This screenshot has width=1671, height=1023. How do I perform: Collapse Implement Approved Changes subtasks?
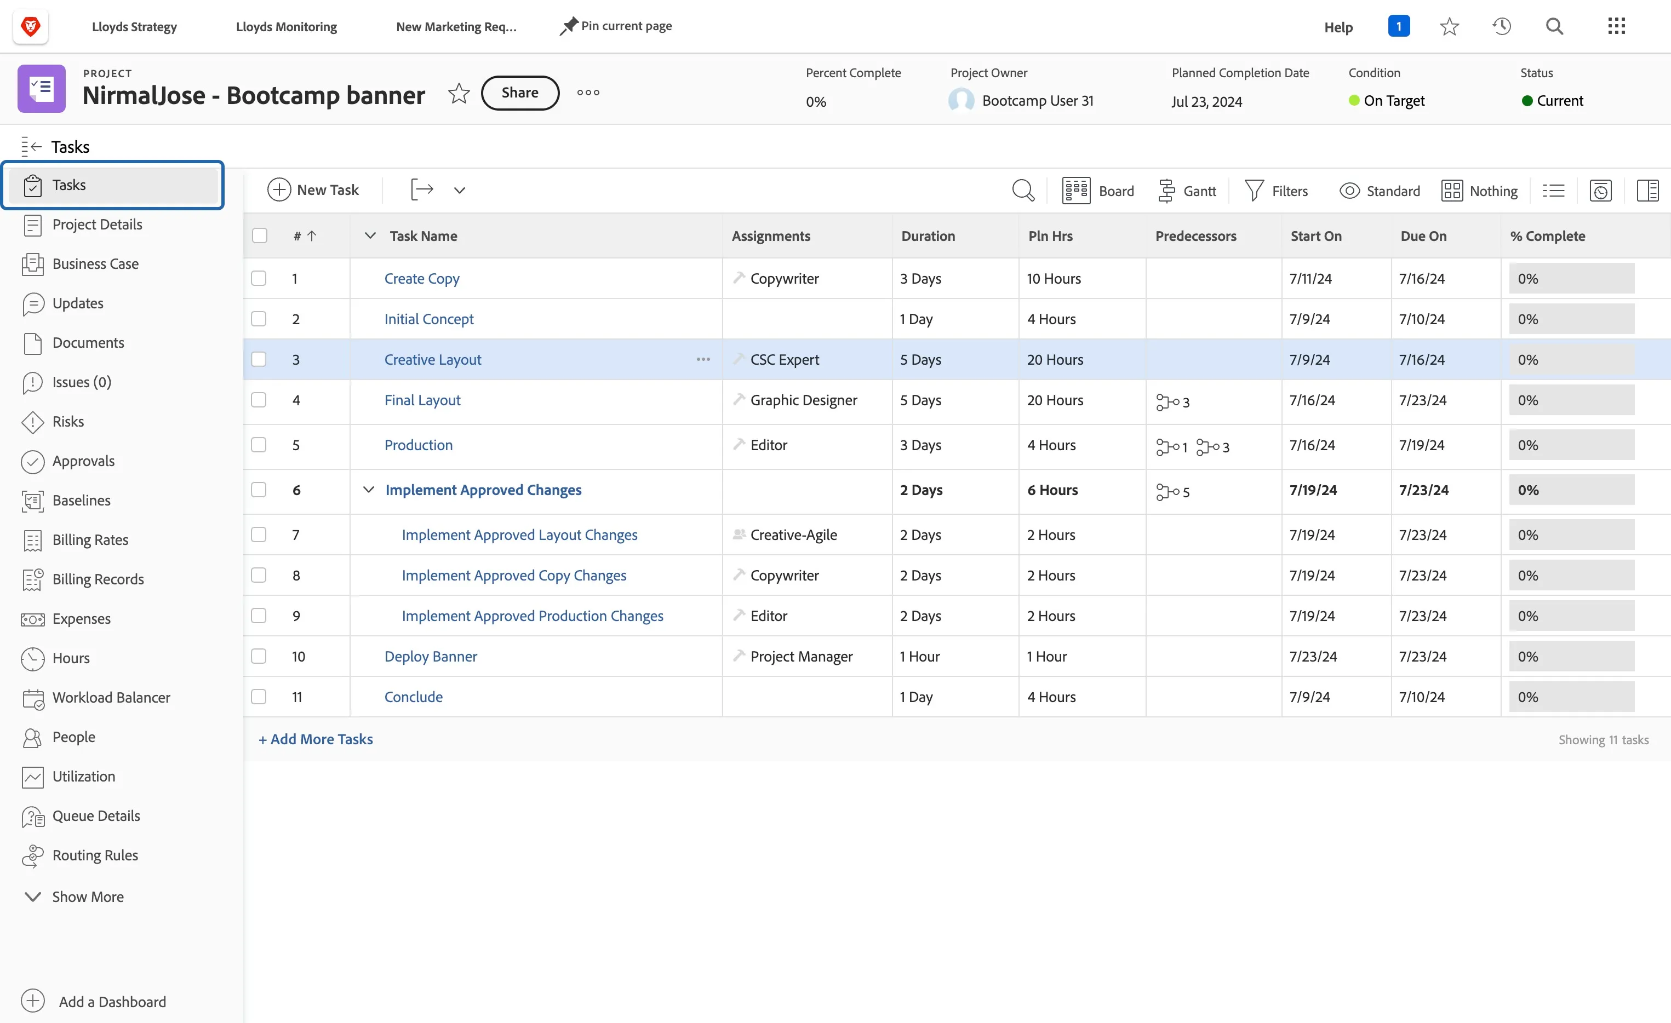coord(368,490)
